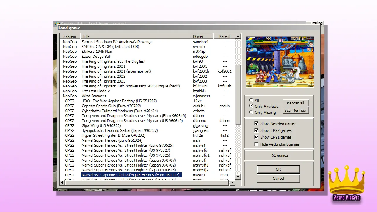377x212 pixels.
Task: Confirm with the OK button
Action: tap(278, 169)
